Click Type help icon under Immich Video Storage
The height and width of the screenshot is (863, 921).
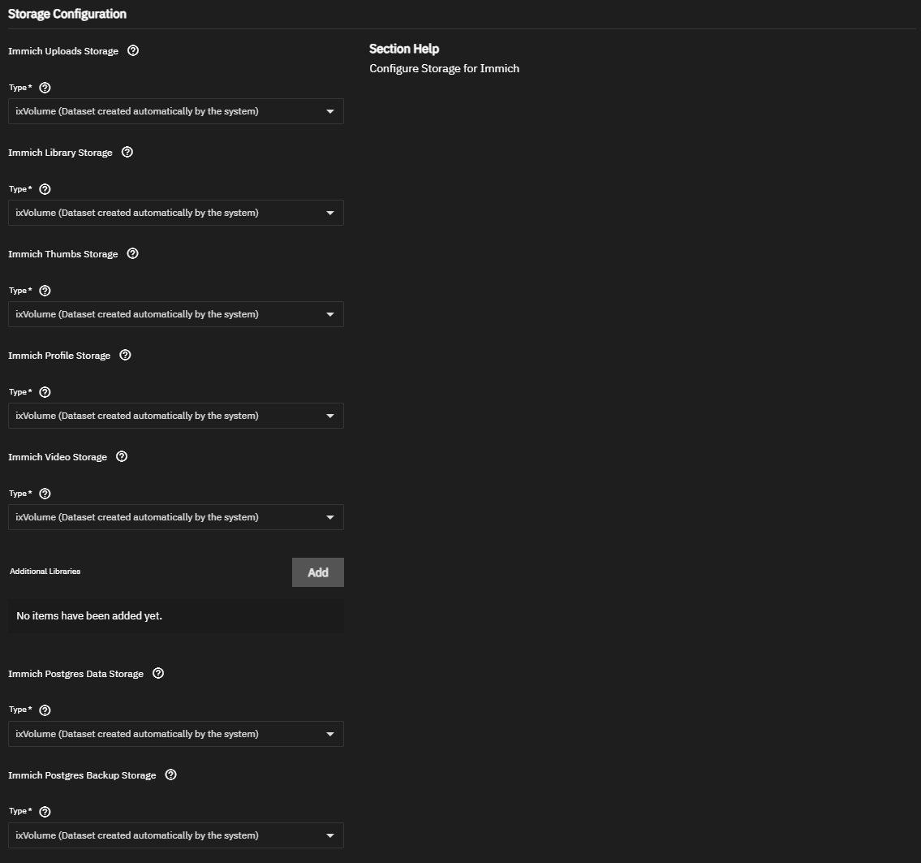[x=45, y=494]
